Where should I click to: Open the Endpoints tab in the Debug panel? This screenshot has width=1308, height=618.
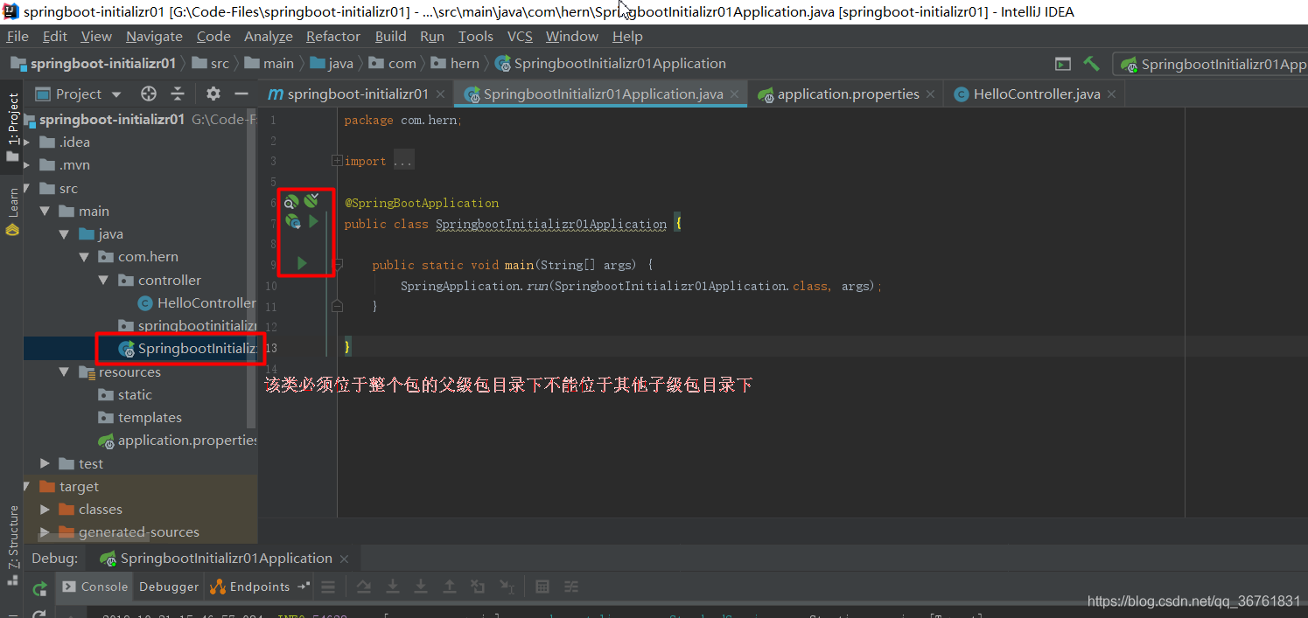point(259,587)
